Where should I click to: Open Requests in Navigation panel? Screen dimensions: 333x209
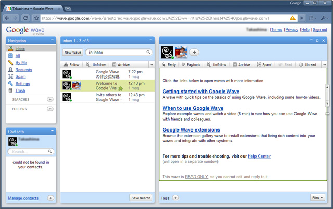[x=23, y=70]
